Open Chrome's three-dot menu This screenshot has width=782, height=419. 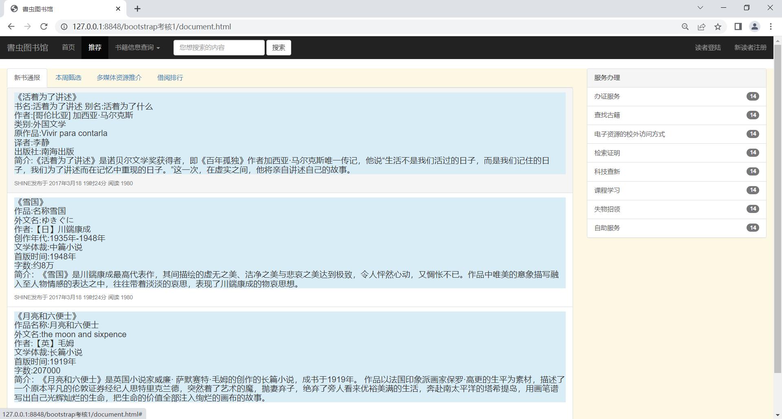771,26
